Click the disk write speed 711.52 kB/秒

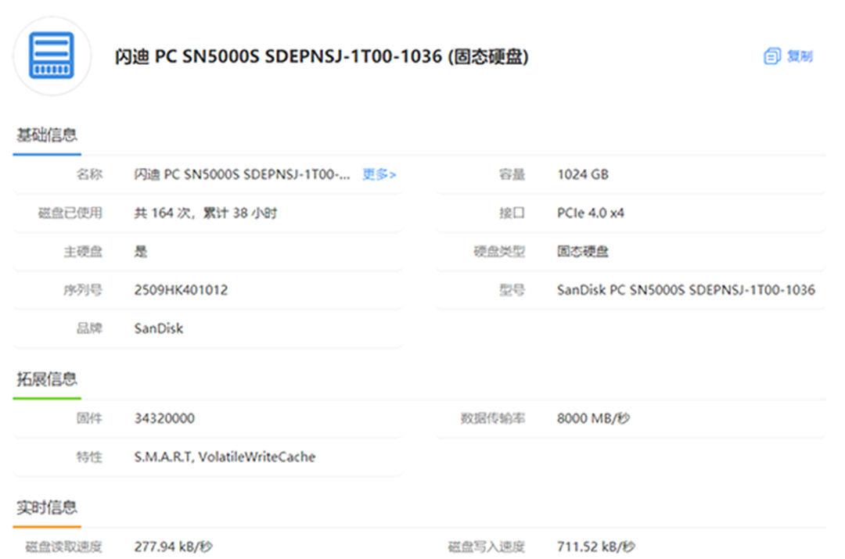point(595,546)
